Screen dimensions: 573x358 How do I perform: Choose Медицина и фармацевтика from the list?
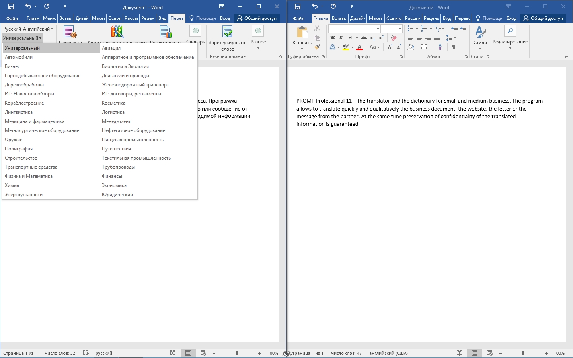35,121
